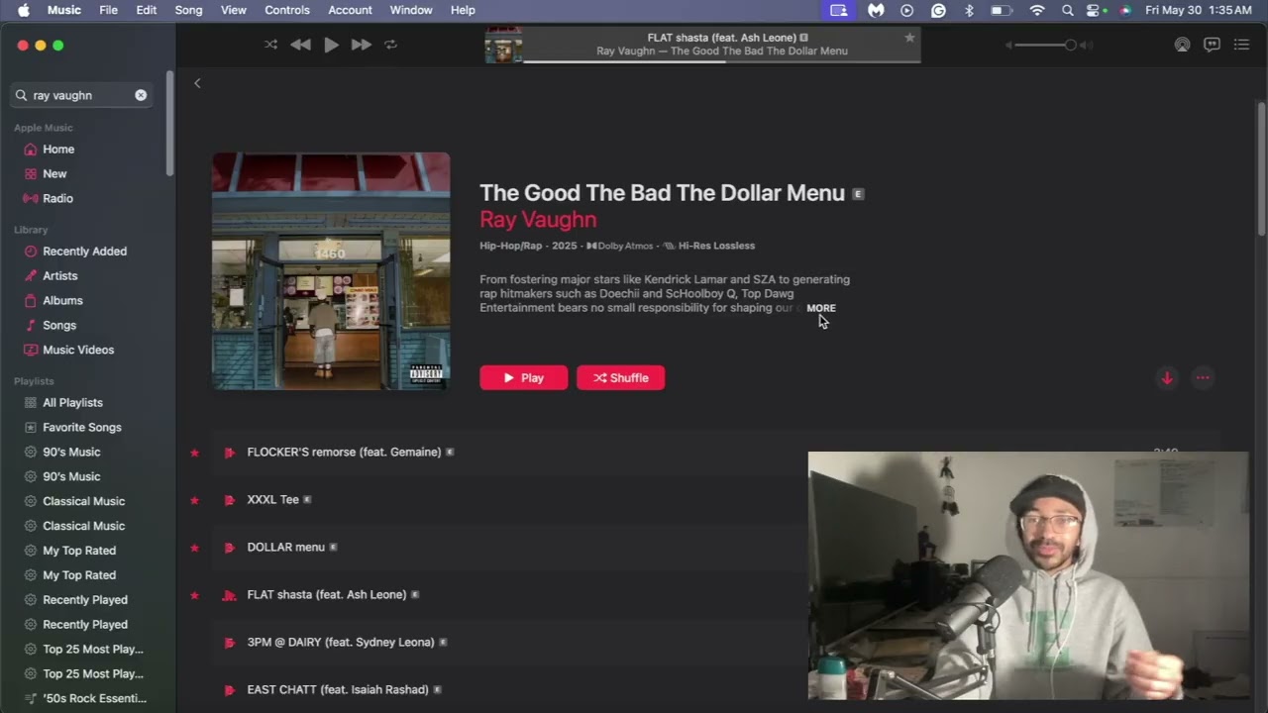Expand the album description with MORE

[821, 308]
